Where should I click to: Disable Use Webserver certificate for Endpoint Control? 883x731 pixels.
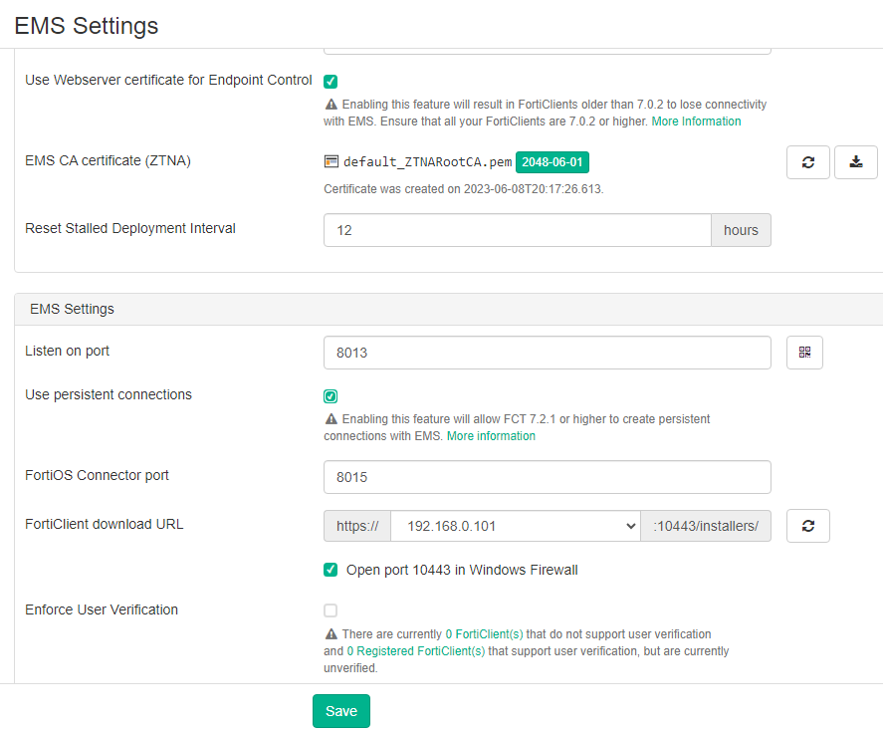pyautogui.click(x=330, y=81)
